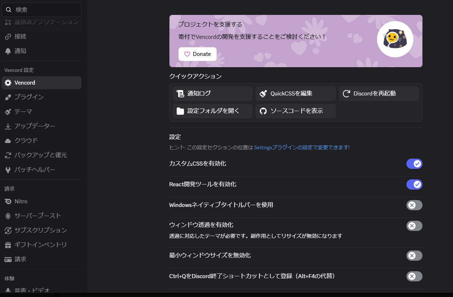Click the microphone icon beside 音声・ビデオ
The width and height of the screenshot is (453, 297).
[x=8, y=290]
